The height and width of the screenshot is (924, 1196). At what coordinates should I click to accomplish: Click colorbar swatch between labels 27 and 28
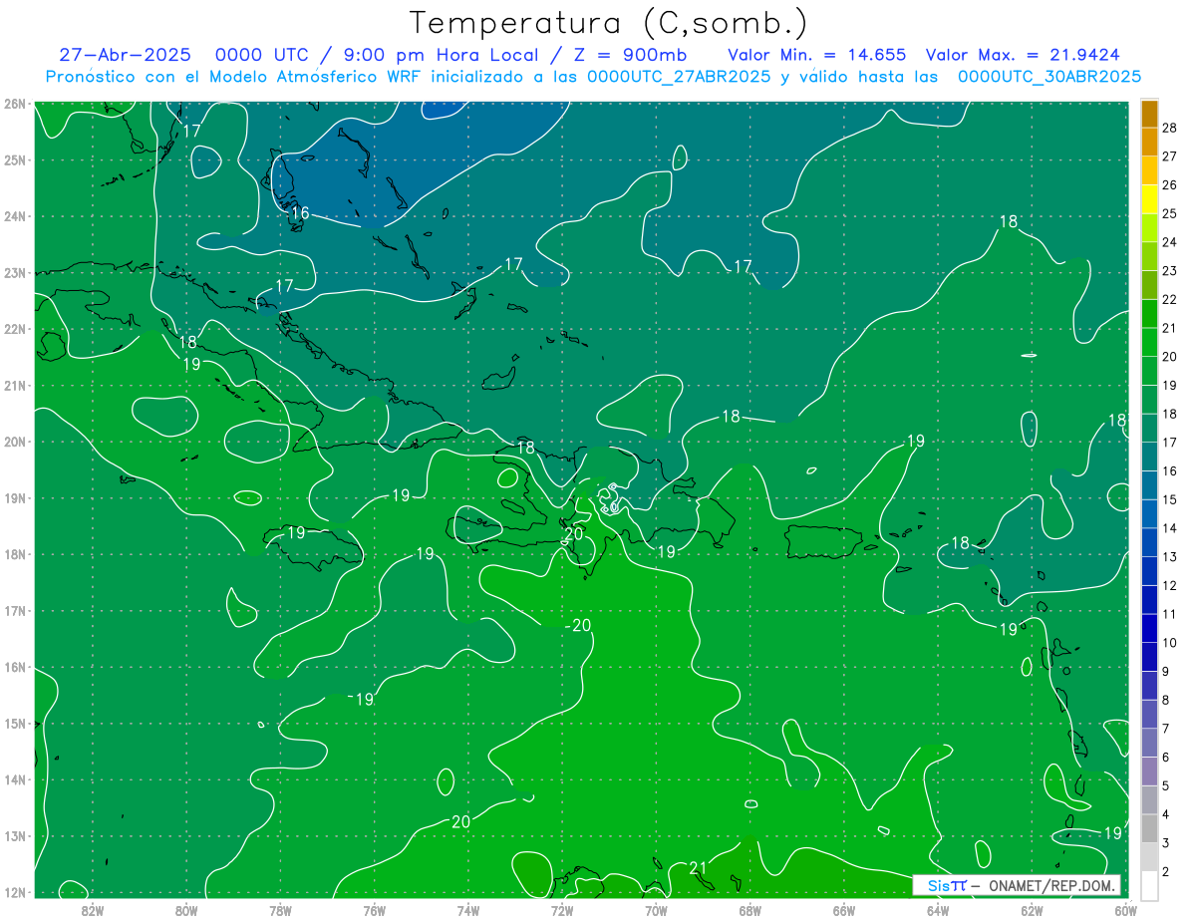1149,142
